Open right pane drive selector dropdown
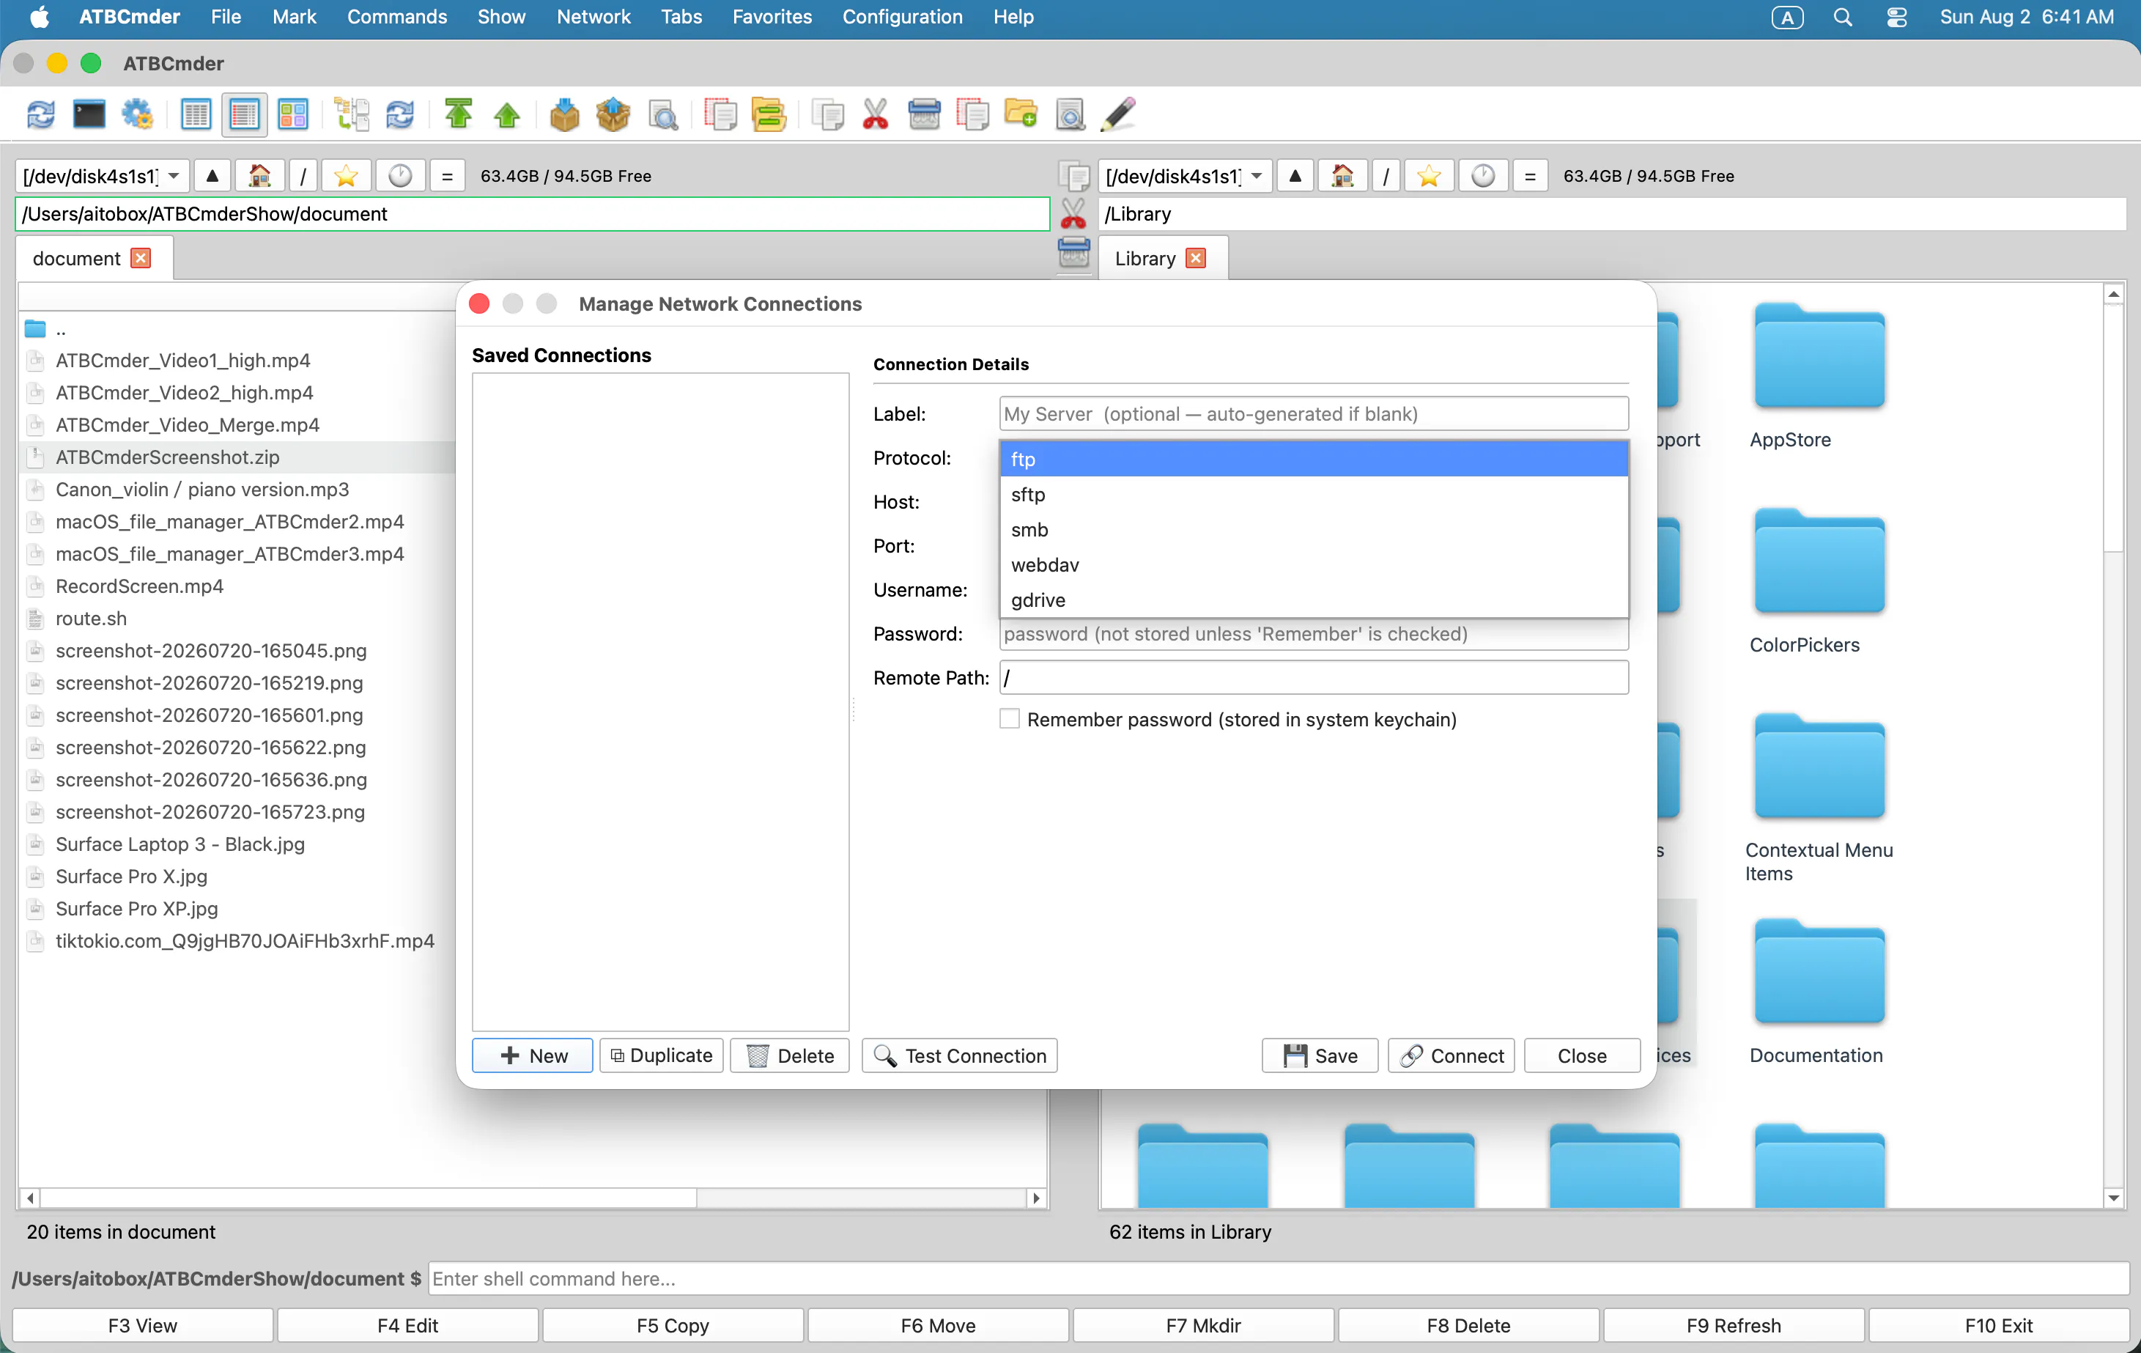 pos(1186,176)
